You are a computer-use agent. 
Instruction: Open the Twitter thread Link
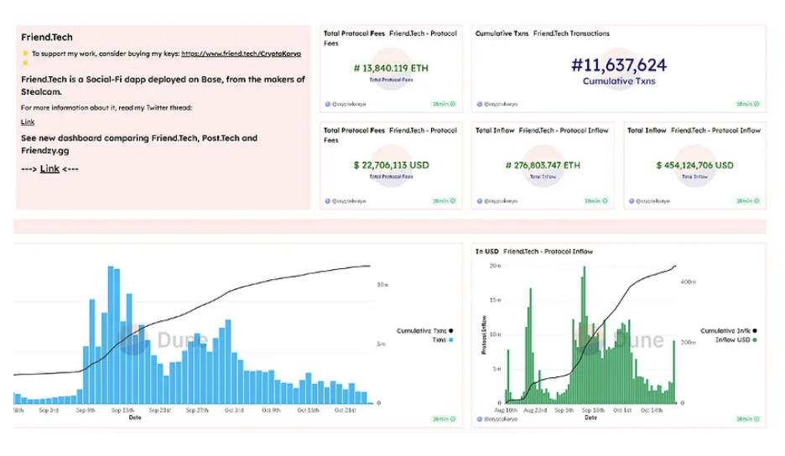click(x=28, y=122)
